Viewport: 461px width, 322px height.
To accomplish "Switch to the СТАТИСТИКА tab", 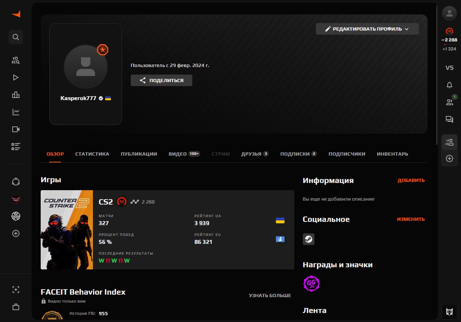I will point(92,154).
